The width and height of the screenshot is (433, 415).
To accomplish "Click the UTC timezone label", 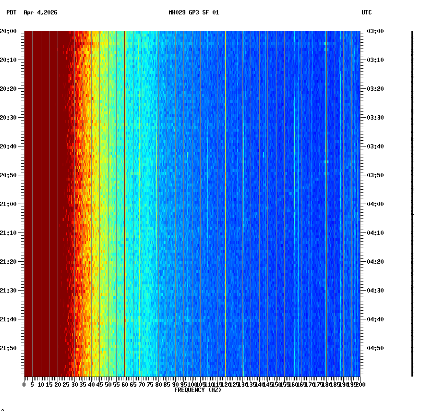I will pyautogui.click(x=367, y=13).
